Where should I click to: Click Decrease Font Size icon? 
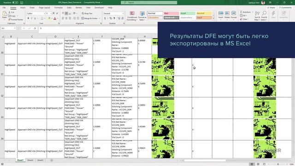coord(57,13)
